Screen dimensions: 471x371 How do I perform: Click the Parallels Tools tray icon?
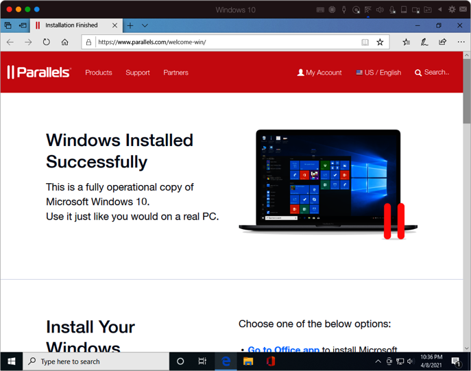(x=389, y=361)
